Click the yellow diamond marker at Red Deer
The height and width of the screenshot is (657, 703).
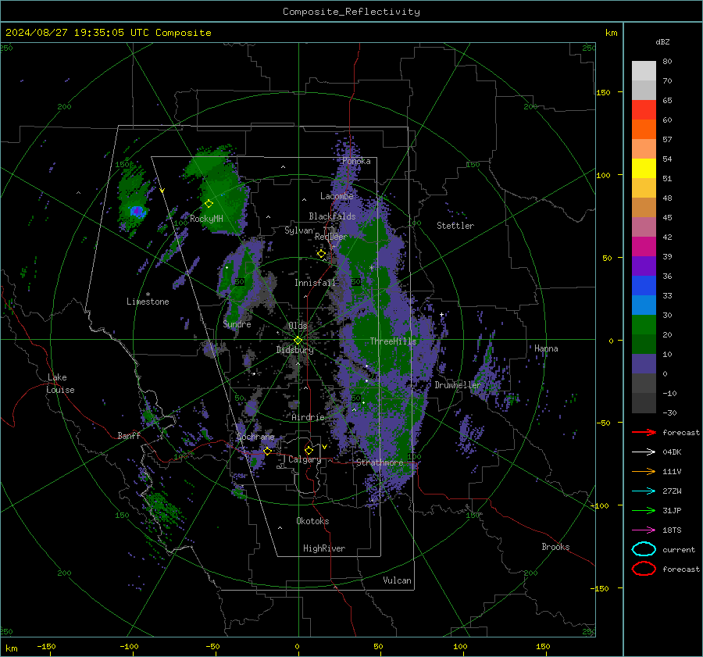(x=321, y=254)
